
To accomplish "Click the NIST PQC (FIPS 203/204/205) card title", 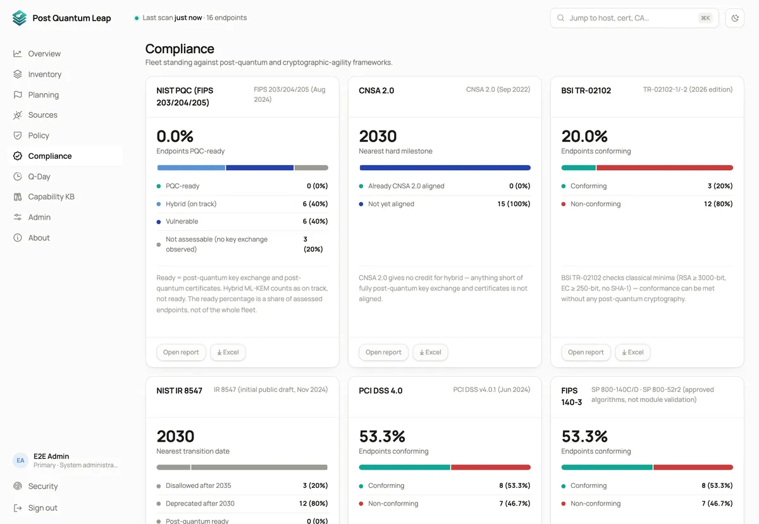I will click(x=183, y=97).
